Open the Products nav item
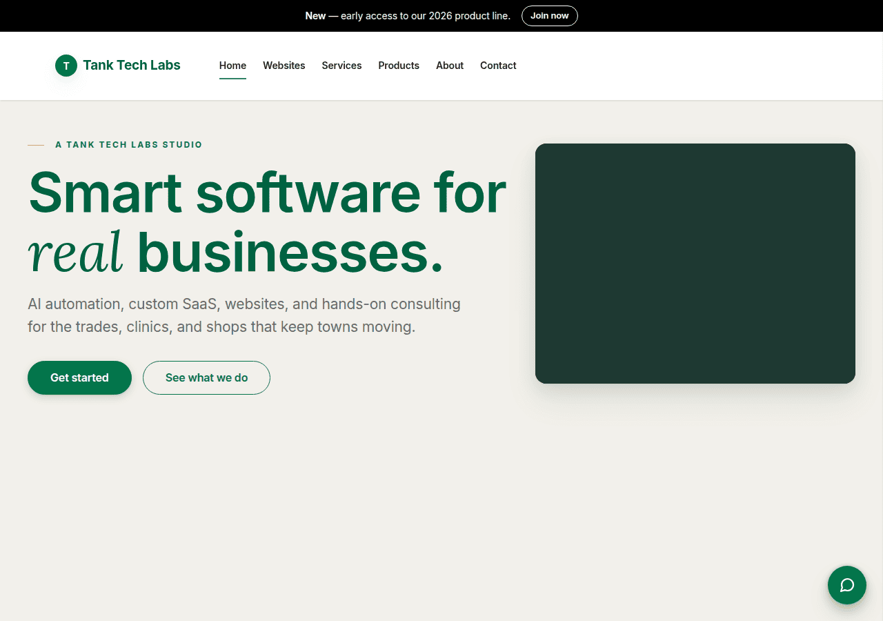 coord(399,66)
